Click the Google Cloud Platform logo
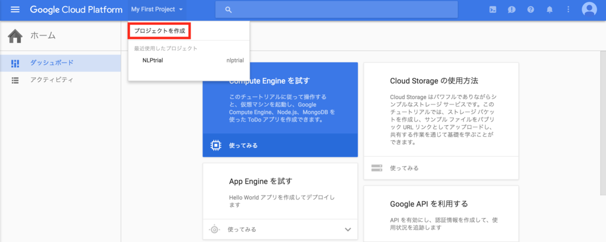606x242 pixels. click(76, 9)
